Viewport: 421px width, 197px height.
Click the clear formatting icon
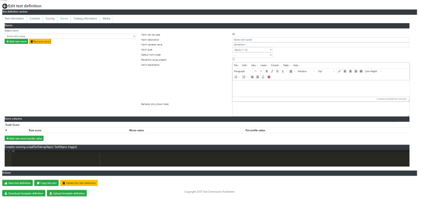click(263, 77)
